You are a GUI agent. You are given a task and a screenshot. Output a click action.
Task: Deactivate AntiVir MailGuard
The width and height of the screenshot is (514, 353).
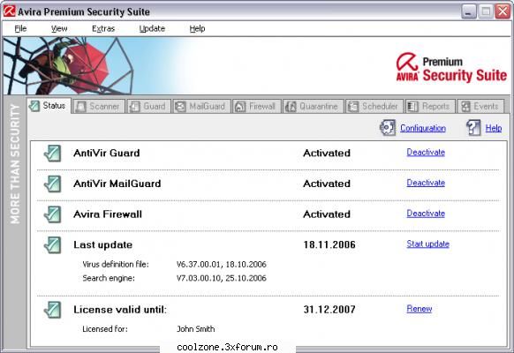pos(426,183)
